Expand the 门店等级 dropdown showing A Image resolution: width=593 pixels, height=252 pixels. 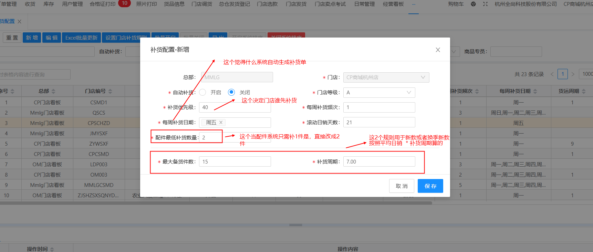[379, 93]
